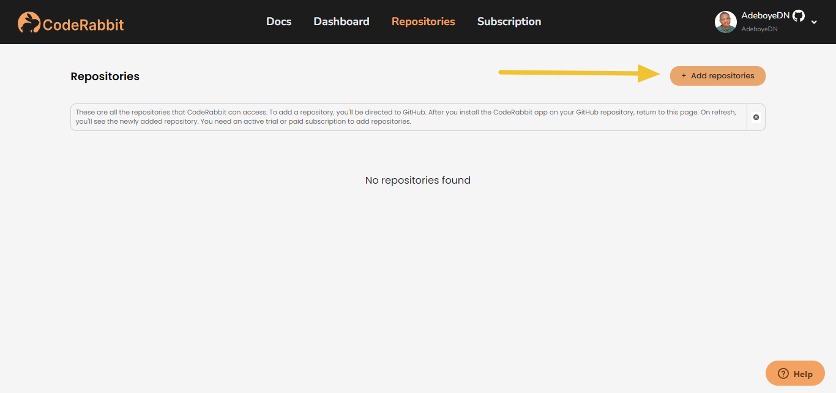
Task: Open the Help button
Action: pyautogui.click(x=795, y=373)
